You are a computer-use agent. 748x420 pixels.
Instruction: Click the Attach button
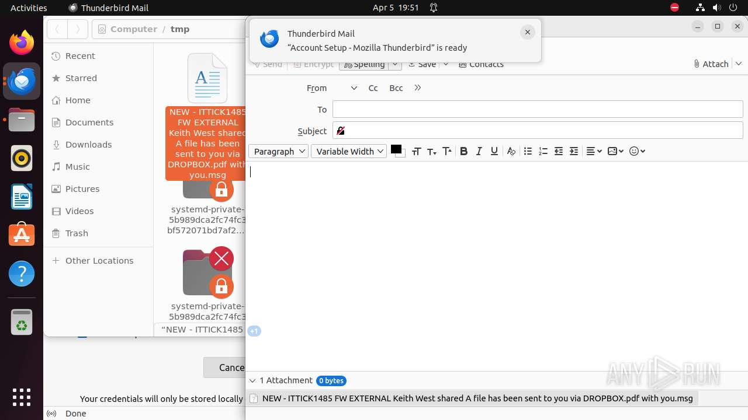711,64
